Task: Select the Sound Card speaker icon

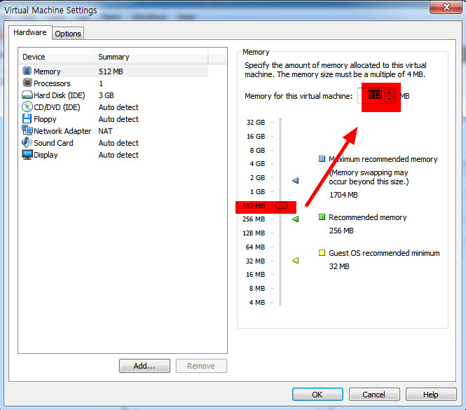Action: coord(27,143)
